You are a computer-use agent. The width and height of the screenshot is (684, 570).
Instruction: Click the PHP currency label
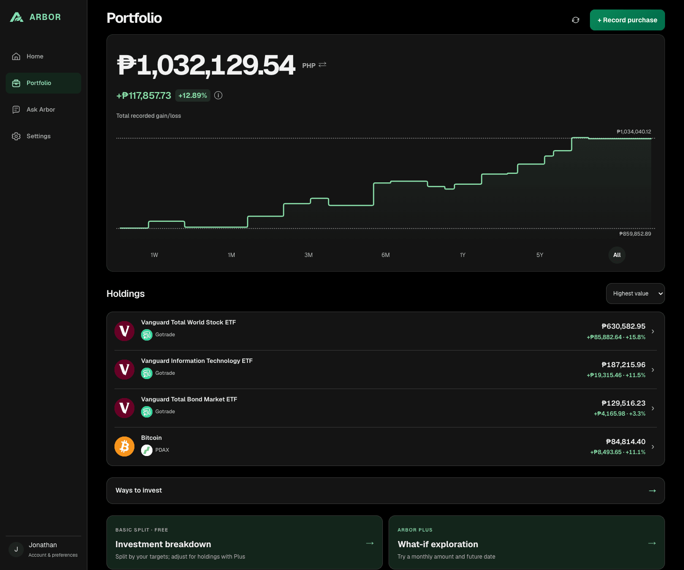point(309,66)
